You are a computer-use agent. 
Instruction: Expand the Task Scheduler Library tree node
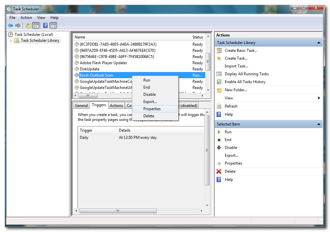pyautogui.click(x=11, y=41)
